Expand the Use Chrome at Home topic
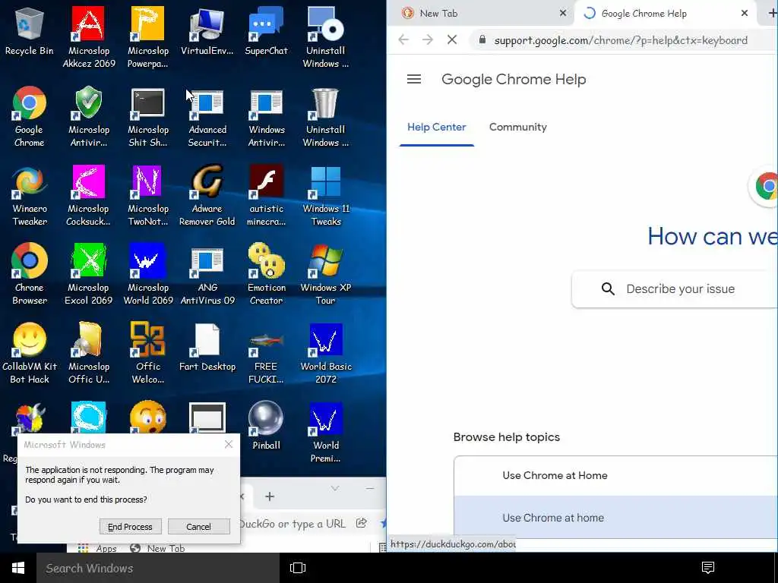This screenshot has width=778, height=583. click(615, 475)
